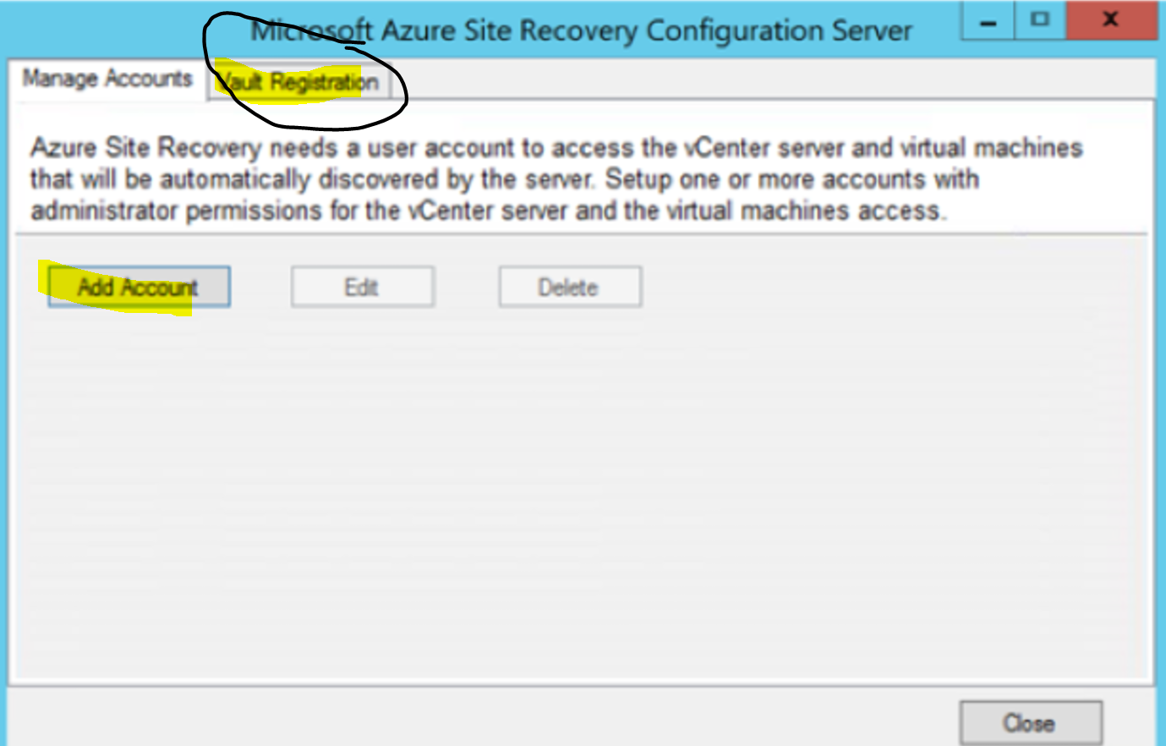Click the first line of the description text
This screenshot has width=1166, height=746.
point(556,148)
